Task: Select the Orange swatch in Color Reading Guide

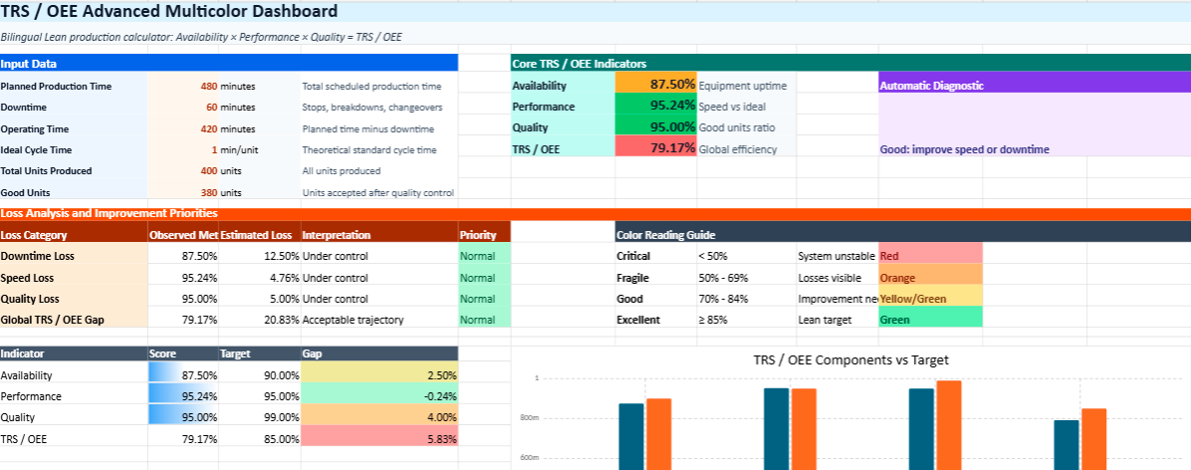Action: coord(930,278)
